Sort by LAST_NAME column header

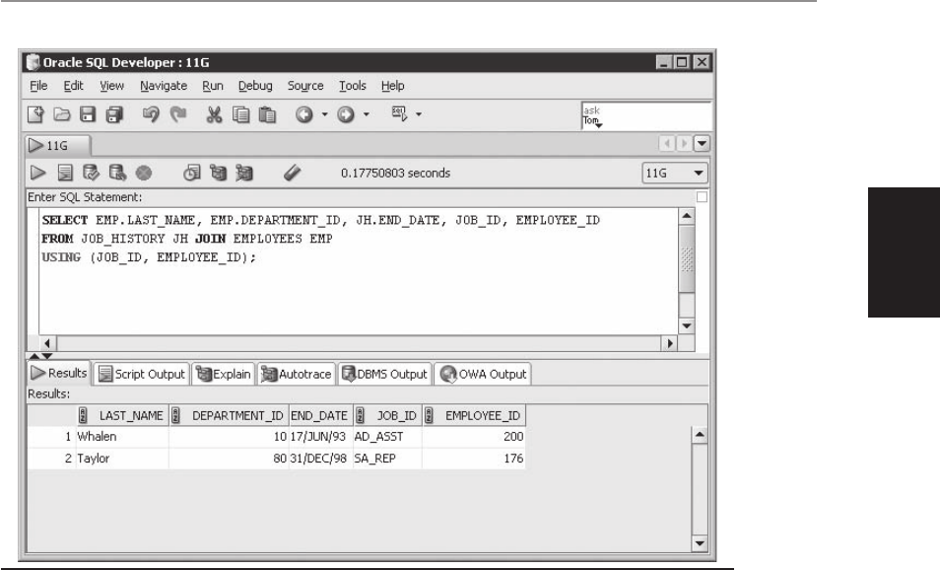(122, 415)
